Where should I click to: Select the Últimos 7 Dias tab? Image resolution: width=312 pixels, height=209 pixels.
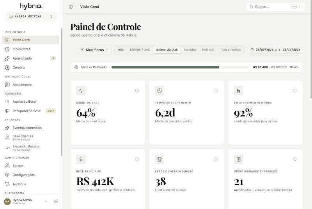tap(140, 50)
